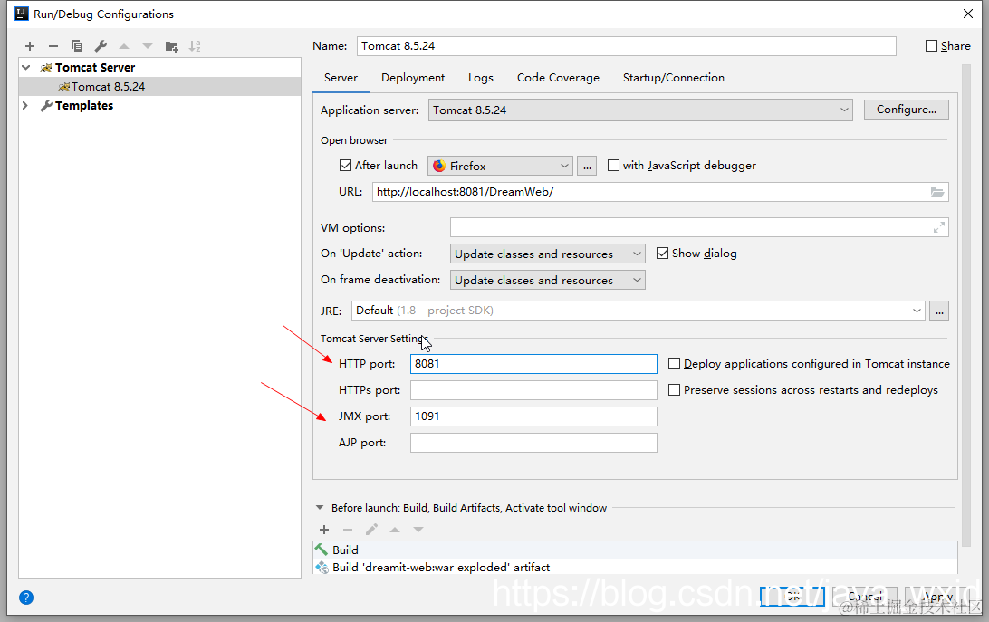
Task: Sort configurations alphabetically
Action: 195,46
